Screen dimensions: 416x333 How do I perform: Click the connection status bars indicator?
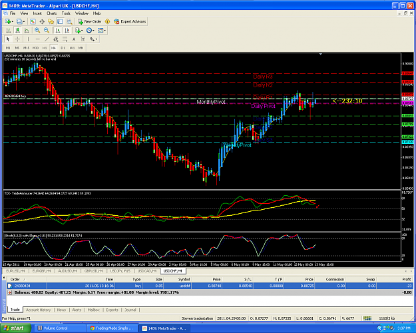click(x=367, y=318)
